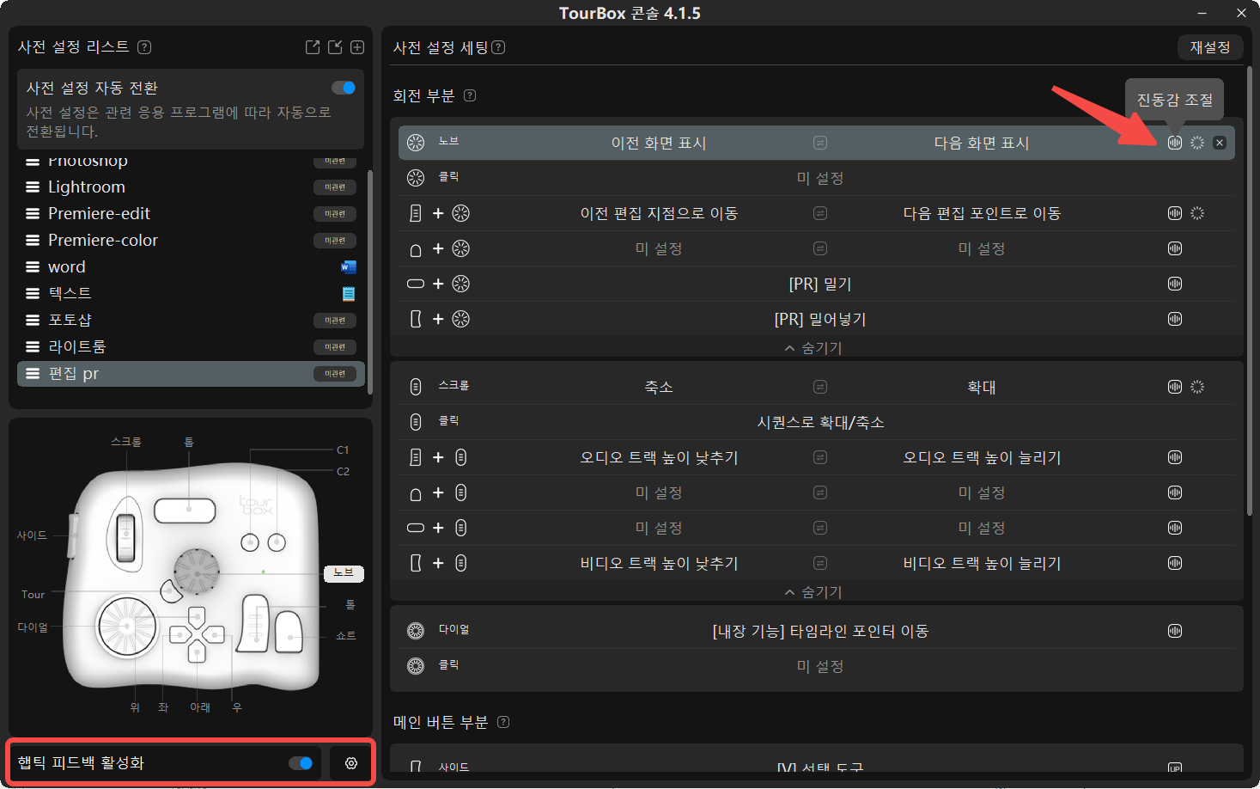Click the Word app icon on word preset
The height and width of the screenshot is (789, 1260).
[x=349, y=267]
